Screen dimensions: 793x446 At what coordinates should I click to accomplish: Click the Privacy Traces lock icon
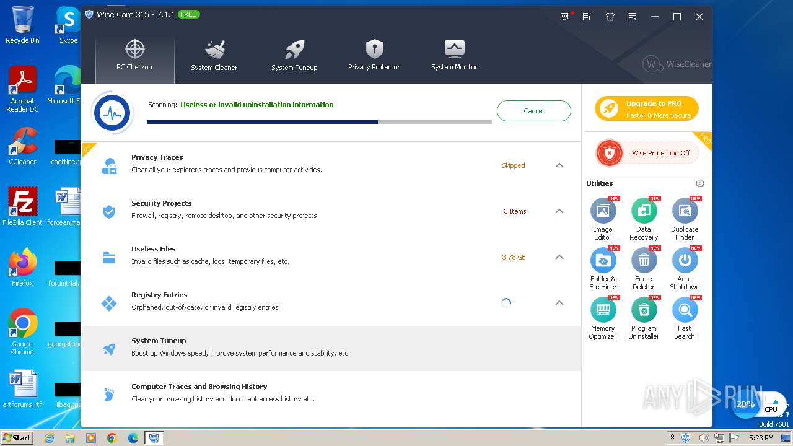[109, 166]
